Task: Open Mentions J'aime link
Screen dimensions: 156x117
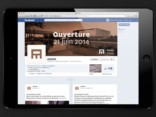Action: [x=107, y=74]
